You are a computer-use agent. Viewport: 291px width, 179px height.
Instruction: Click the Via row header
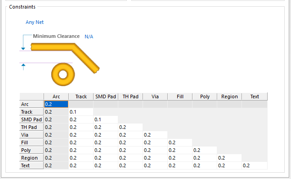(x=31, y=135)
